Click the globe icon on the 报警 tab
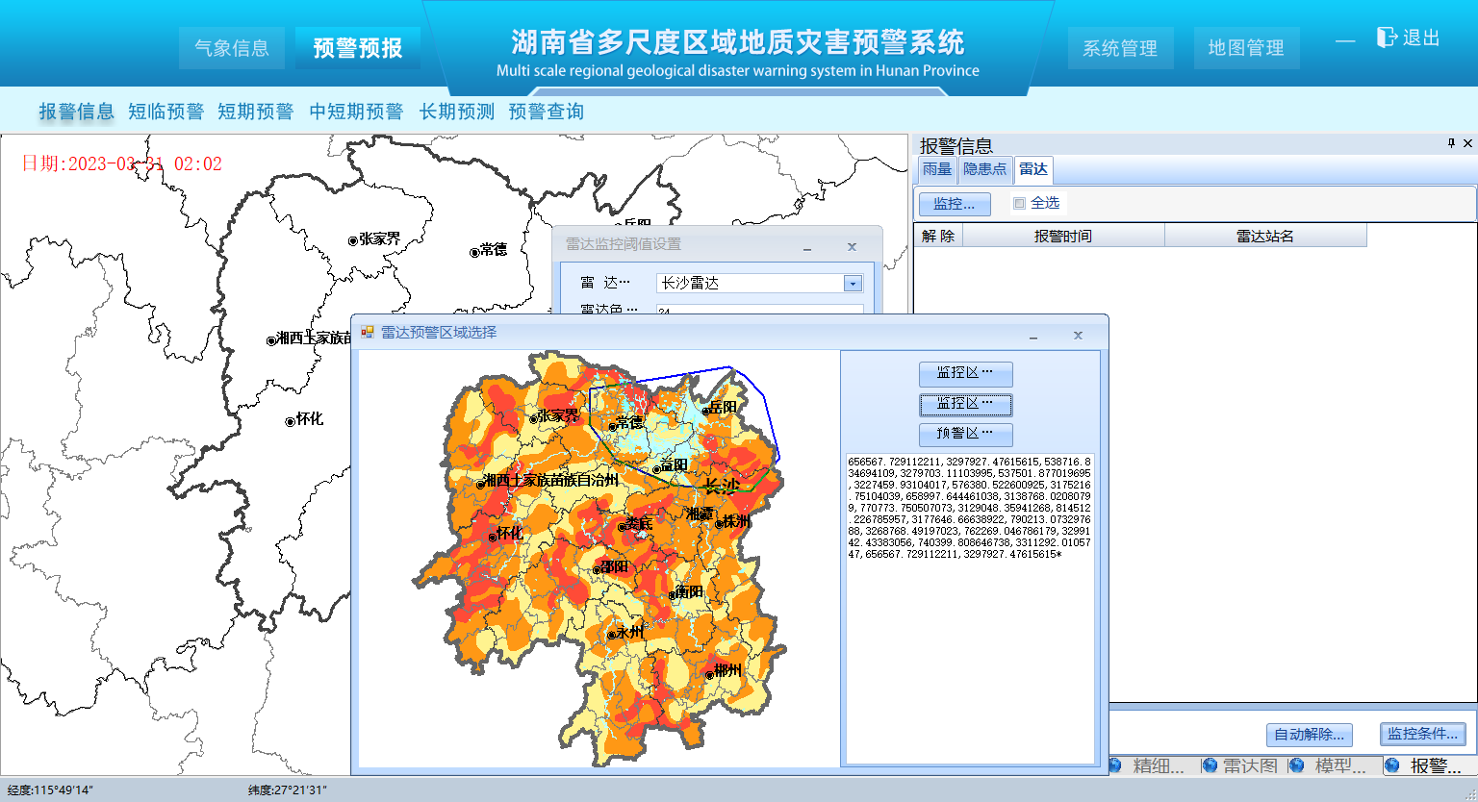 (x=1390, y=765)
